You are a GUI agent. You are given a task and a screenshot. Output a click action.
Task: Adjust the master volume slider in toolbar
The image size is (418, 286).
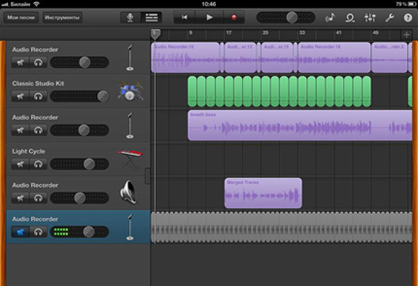click(286, 17)
